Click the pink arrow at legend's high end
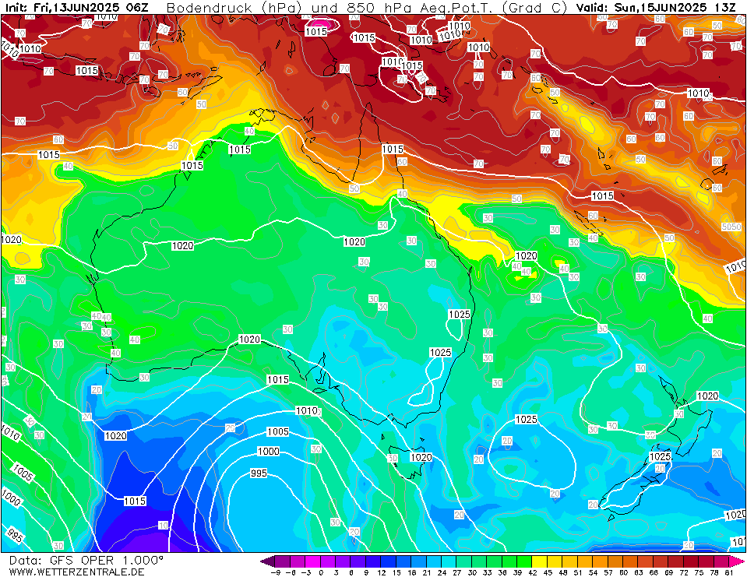 pos(735,561)
